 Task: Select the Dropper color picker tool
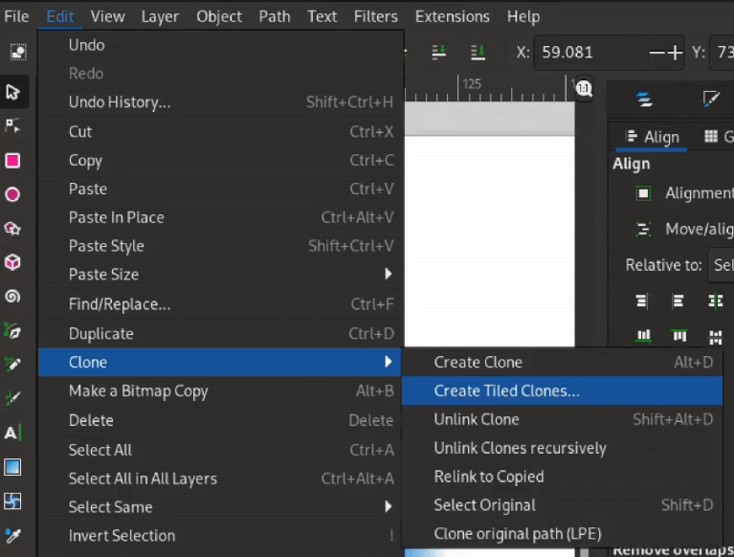pyautogui.click(x=12, y=535)
